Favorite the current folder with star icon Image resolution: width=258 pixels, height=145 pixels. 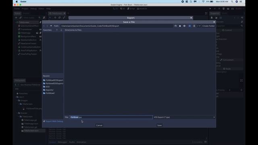180,26
